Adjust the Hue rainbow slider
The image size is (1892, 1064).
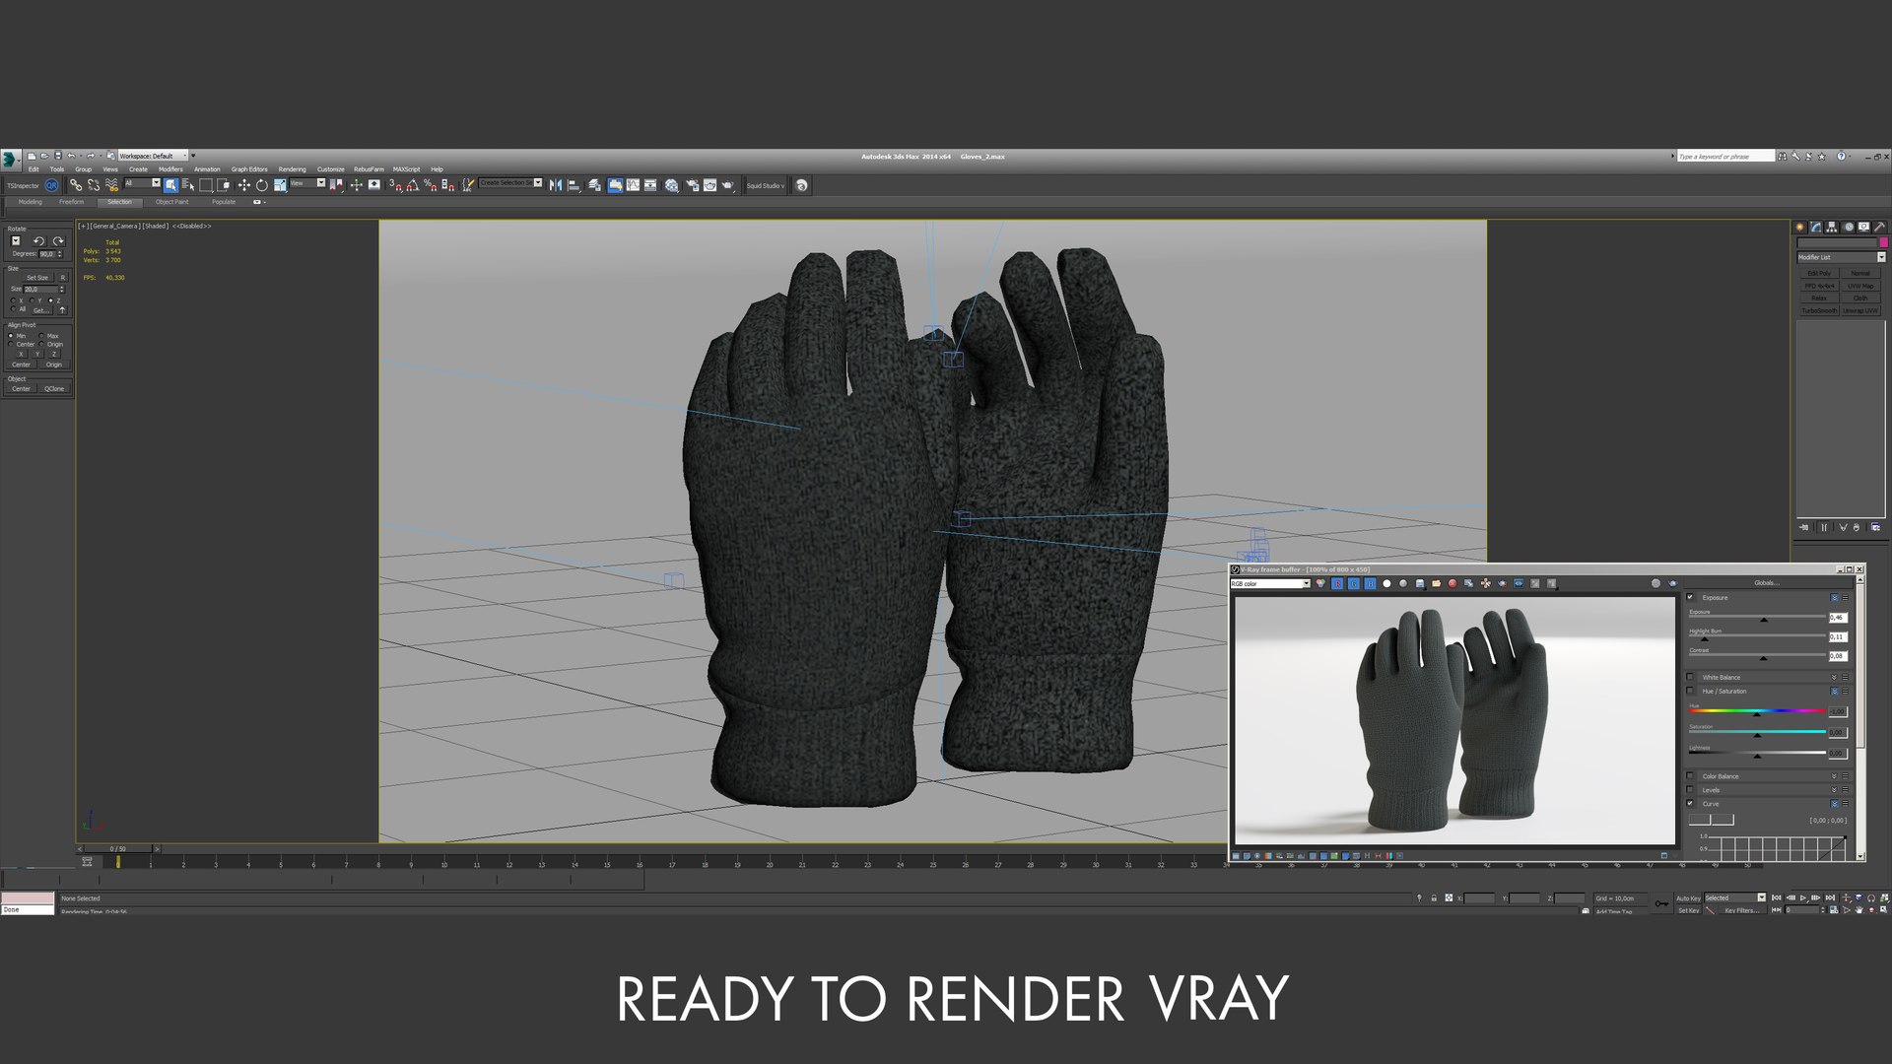tap(1757, 710)
